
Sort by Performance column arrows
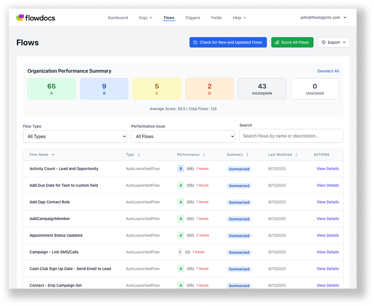(x=204, y=155)
